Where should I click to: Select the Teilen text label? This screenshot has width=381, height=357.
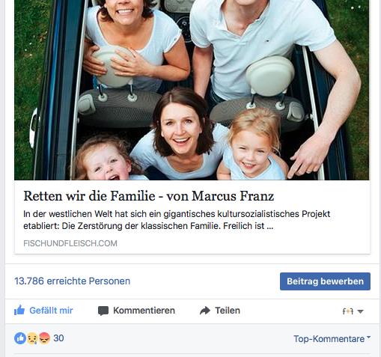(x=228, y=311)
